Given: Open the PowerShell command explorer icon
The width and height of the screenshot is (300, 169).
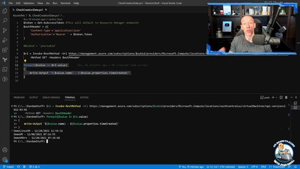Looking at the screenshot, I should point(5,69).
